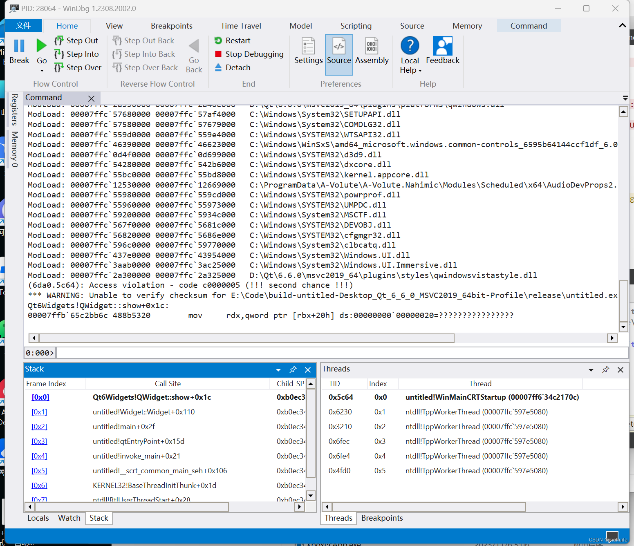The height and width of the screenshot is (546, 634).
Task: Pin the Threads panel
Action: pyautogui.click(x=606, y=369)
